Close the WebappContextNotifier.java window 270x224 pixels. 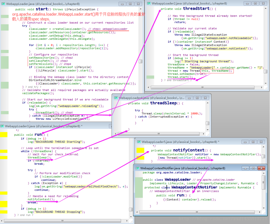click(x=261, y=168)
